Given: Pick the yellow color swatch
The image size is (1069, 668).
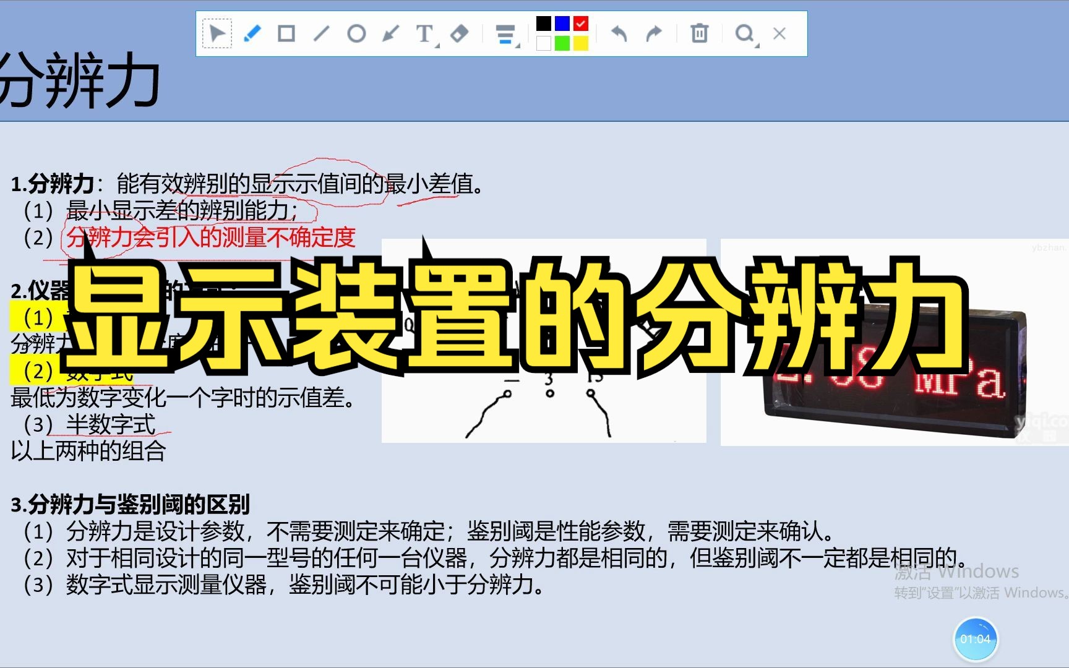Looking at the screenshot, I should coord(581,43).
